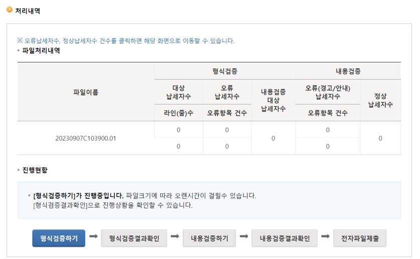The height and width of the screenshot is (259, 420).
Task: Click the 파일이름 column header
Action: pos(86,92)
